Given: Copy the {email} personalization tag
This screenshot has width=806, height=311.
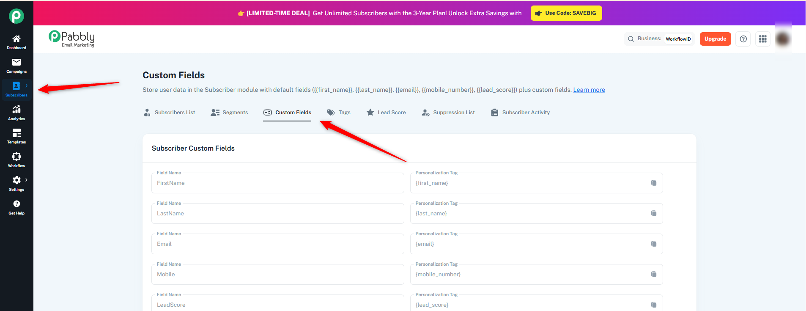Looking at the screenshot, I should pos(654,244).
